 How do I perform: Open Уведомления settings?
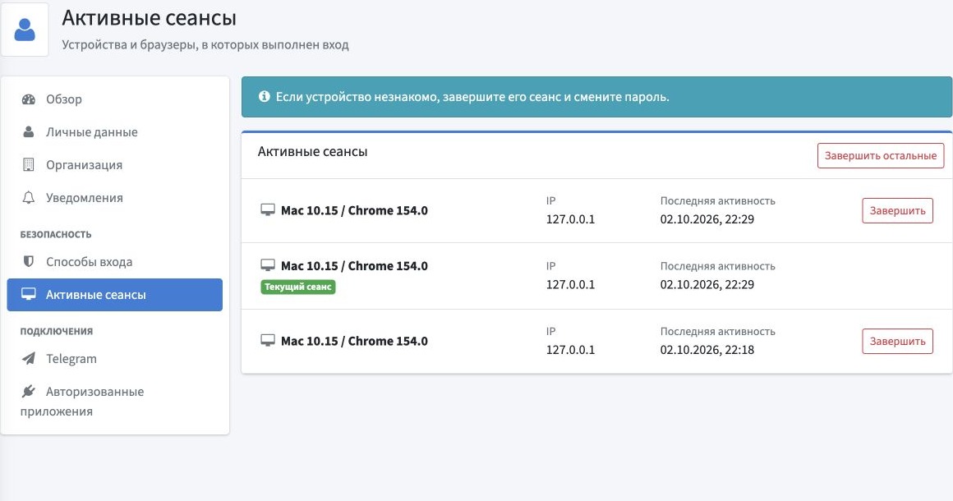coord(115,197)
